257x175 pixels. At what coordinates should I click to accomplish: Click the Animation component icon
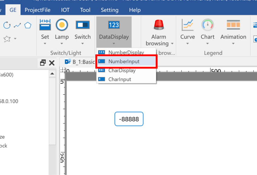(x=233, y=25)
